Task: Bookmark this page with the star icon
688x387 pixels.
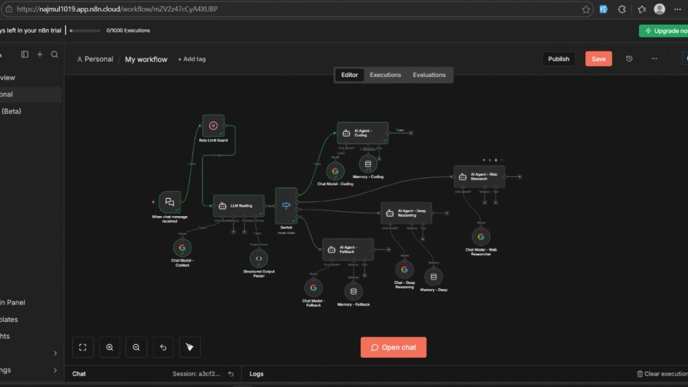Action: click(586, 9)
